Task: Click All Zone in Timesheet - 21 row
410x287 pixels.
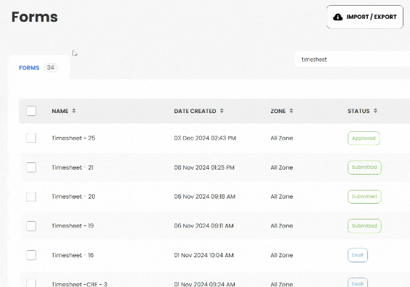Action: pos(282,167)
